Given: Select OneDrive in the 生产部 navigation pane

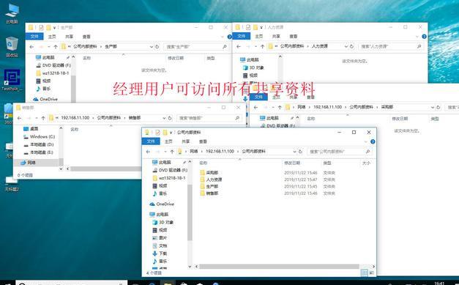Looking at the screenshot, I should 45,99.
